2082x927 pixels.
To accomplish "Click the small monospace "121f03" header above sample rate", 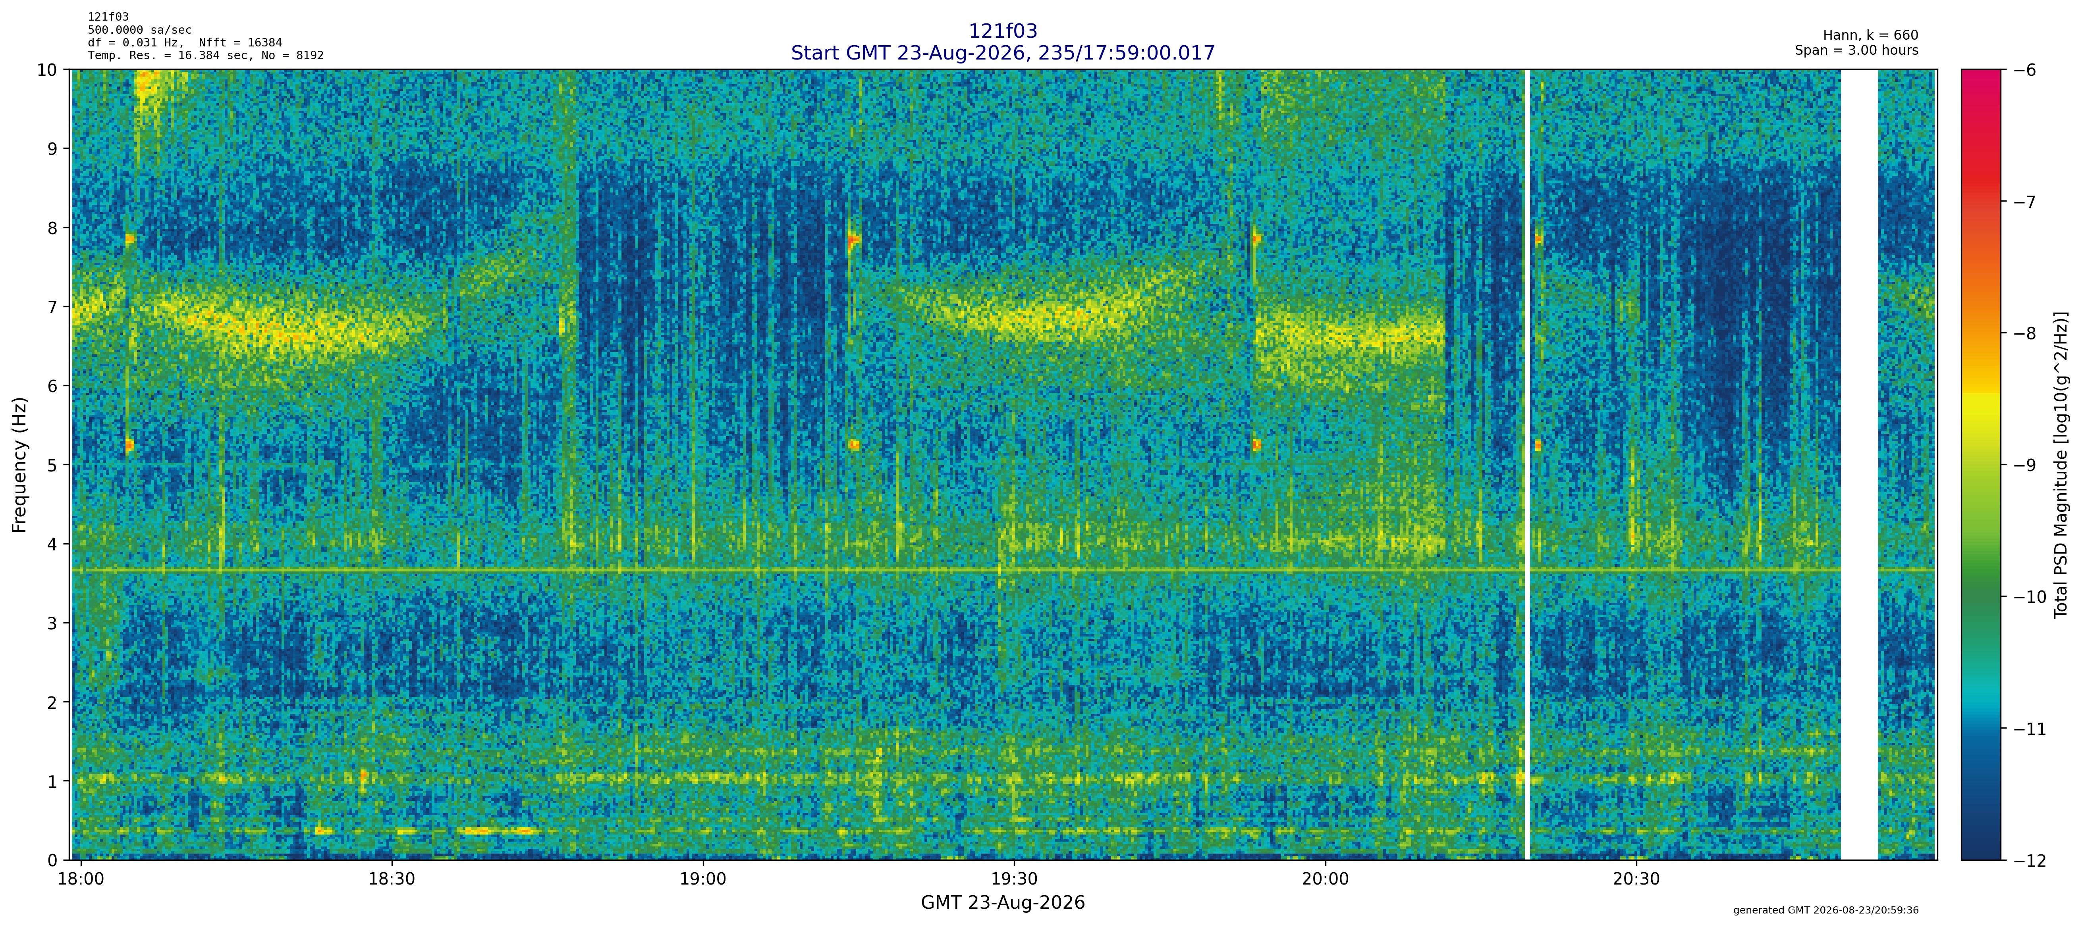I will (108, 17).
